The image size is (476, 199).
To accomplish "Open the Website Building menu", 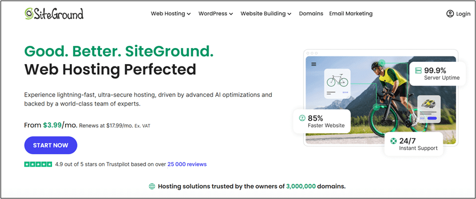I will 266,14.
